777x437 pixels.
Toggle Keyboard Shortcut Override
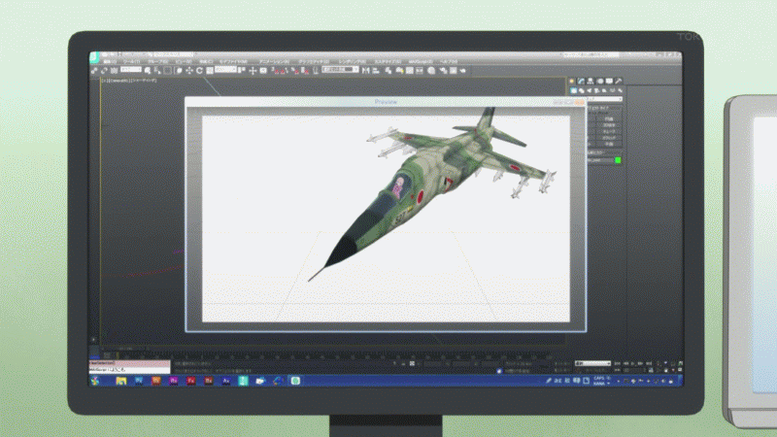(262, 70)
